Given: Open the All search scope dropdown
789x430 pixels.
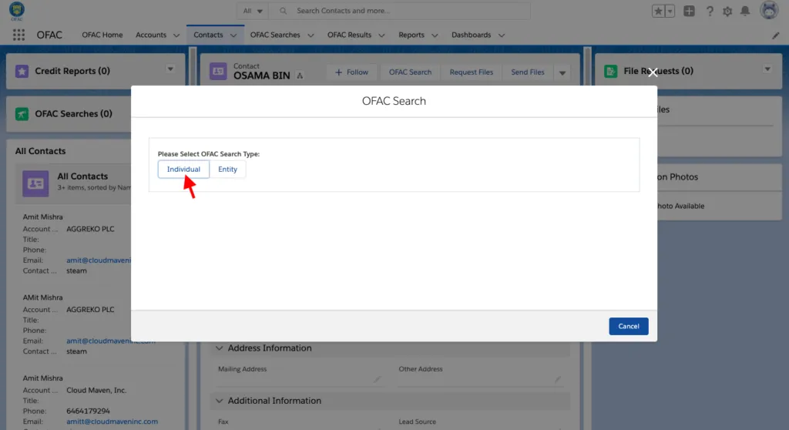Looking at the screenshot, I should click(x=253, y=11).
